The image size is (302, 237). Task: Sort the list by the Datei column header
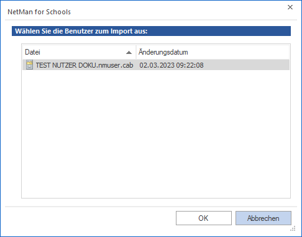(80, 52)
